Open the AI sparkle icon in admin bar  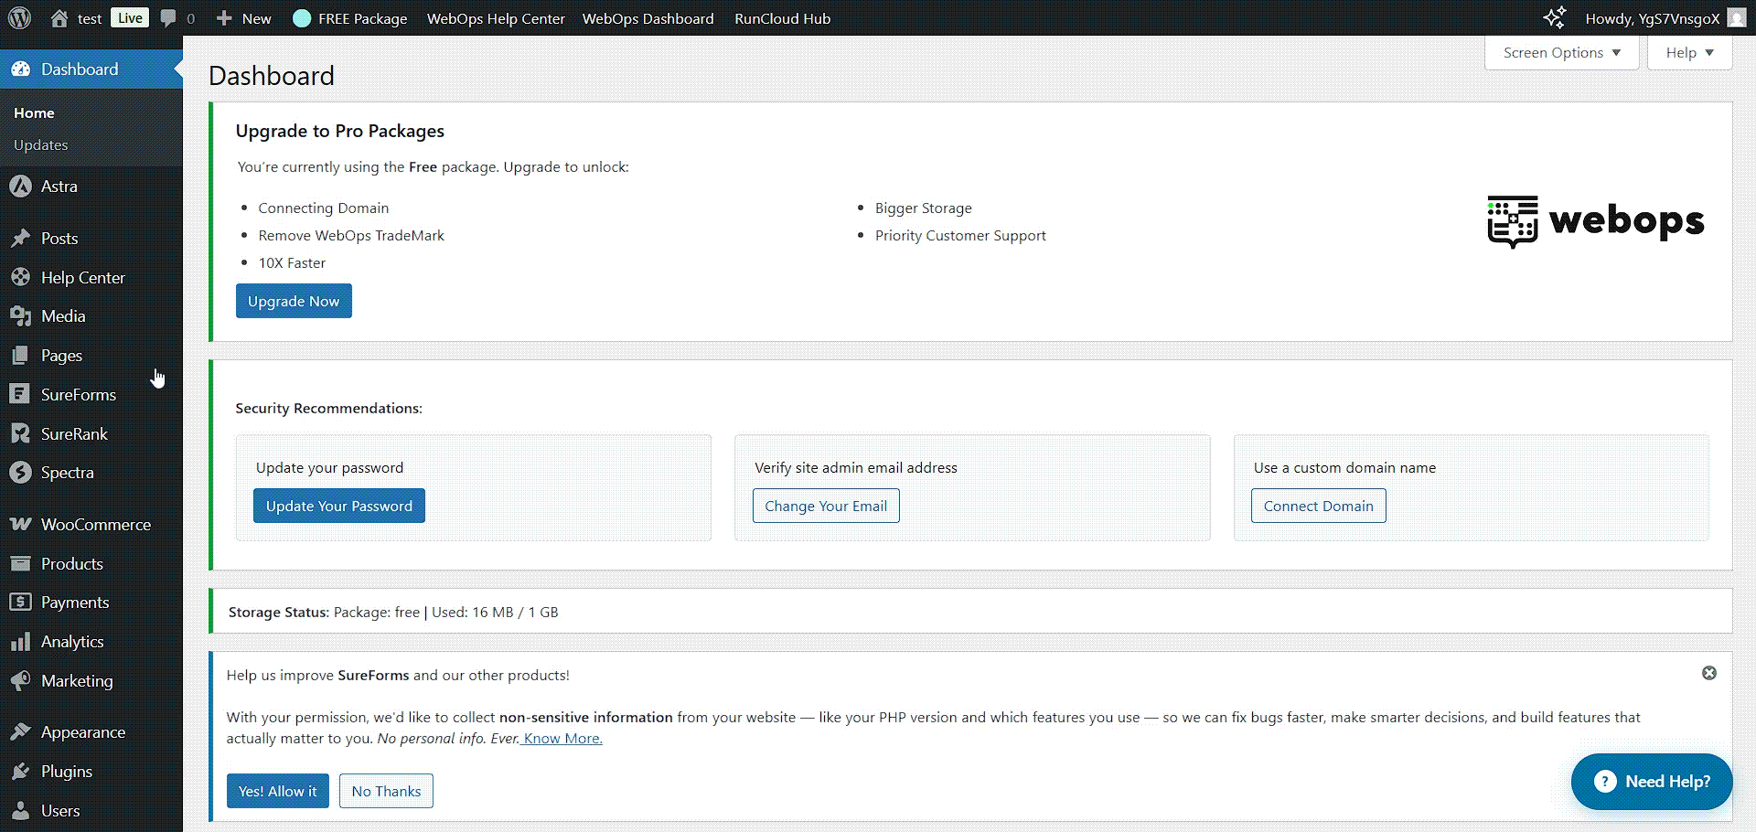pos(1554,18)
